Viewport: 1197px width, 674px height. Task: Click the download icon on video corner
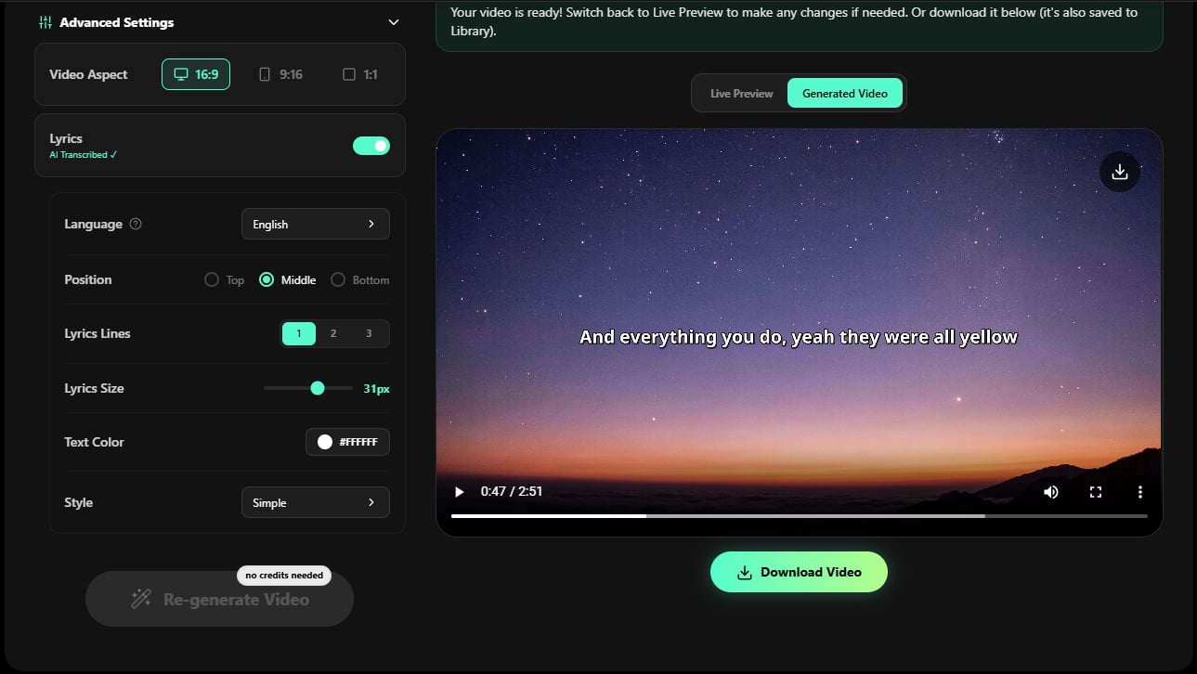click(1119, 172)
